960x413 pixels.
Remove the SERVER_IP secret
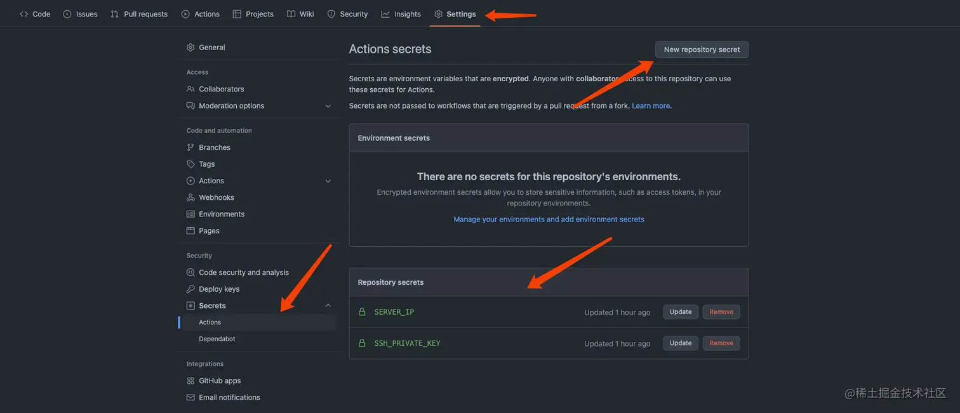click(x=721, y=312)
